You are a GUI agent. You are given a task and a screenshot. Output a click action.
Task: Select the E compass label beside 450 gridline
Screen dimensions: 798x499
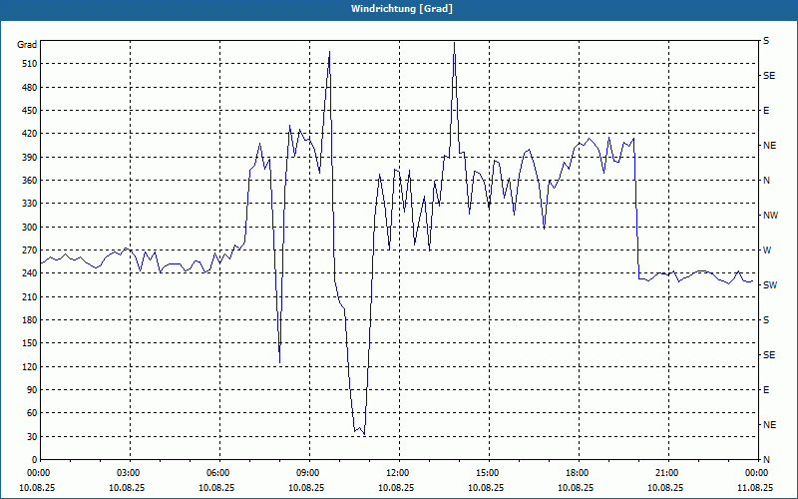[766, 111]
